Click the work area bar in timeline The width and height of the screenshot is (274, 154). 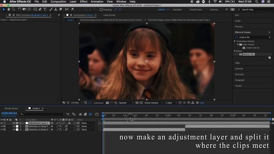point(187,119)
